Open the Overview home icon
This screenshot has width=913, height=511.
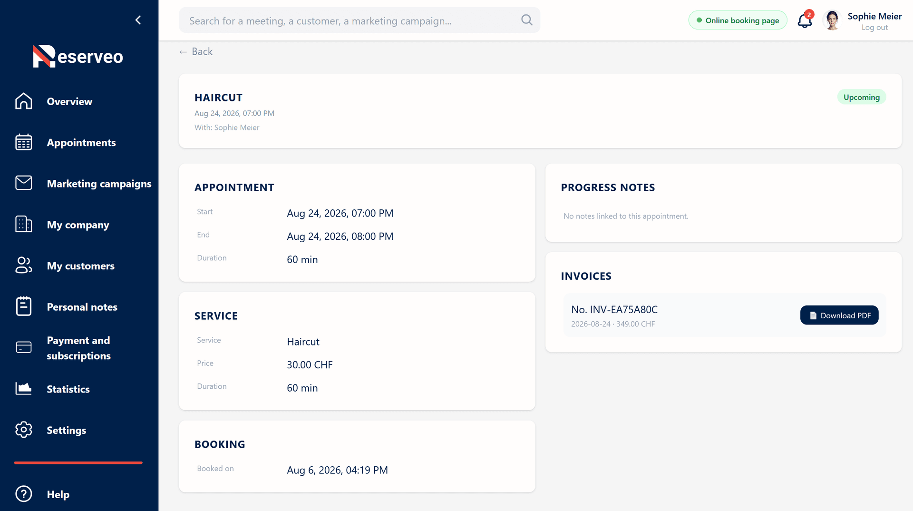(x=24, y=101)
